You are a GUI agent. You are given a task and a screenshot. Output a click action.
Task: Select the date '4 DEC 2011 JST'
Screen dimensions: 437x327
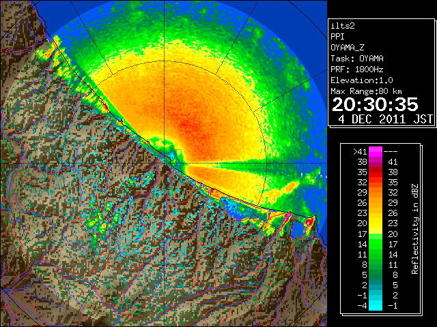click(x=385, y=119)
